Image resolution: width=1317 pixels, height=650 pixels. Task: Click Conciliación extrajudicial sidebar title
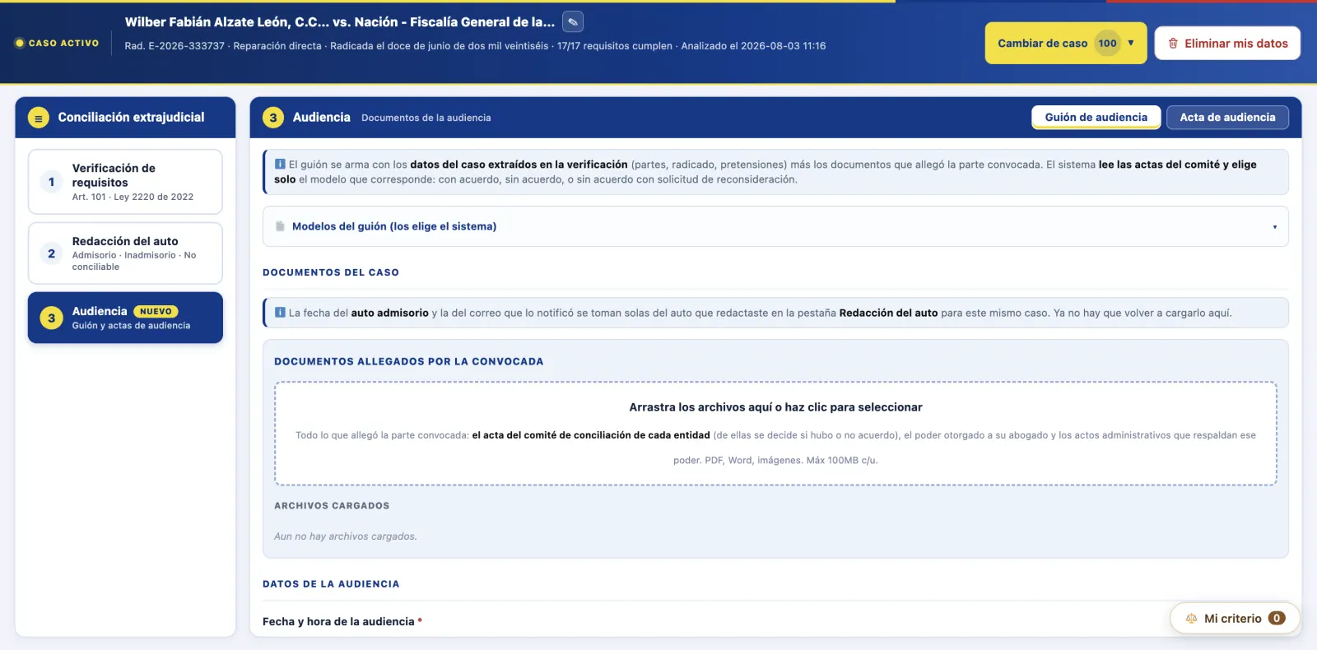[131, 118]
